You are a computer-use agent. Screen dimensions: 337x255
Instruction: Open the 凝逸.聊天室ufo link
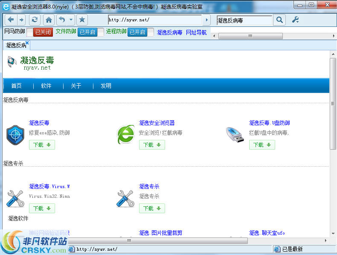tap(267, 233)
